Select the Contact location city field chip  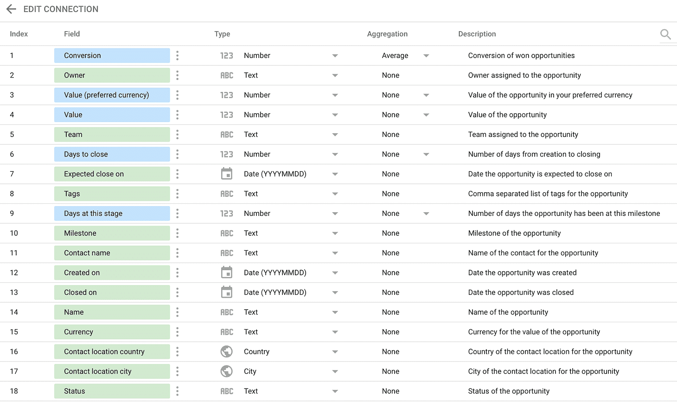[112, 371]
